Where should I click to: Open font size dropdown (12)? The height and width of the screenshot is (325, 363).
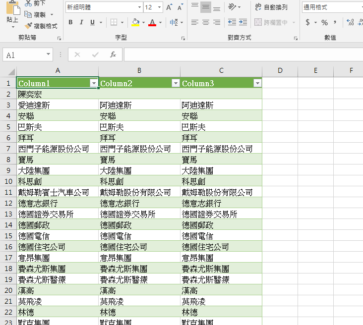(x=159, y=7)
